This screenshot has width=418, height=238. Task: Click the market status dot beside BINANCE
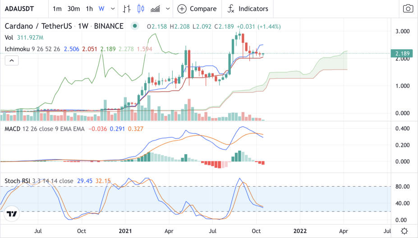[x=134, y=26]
